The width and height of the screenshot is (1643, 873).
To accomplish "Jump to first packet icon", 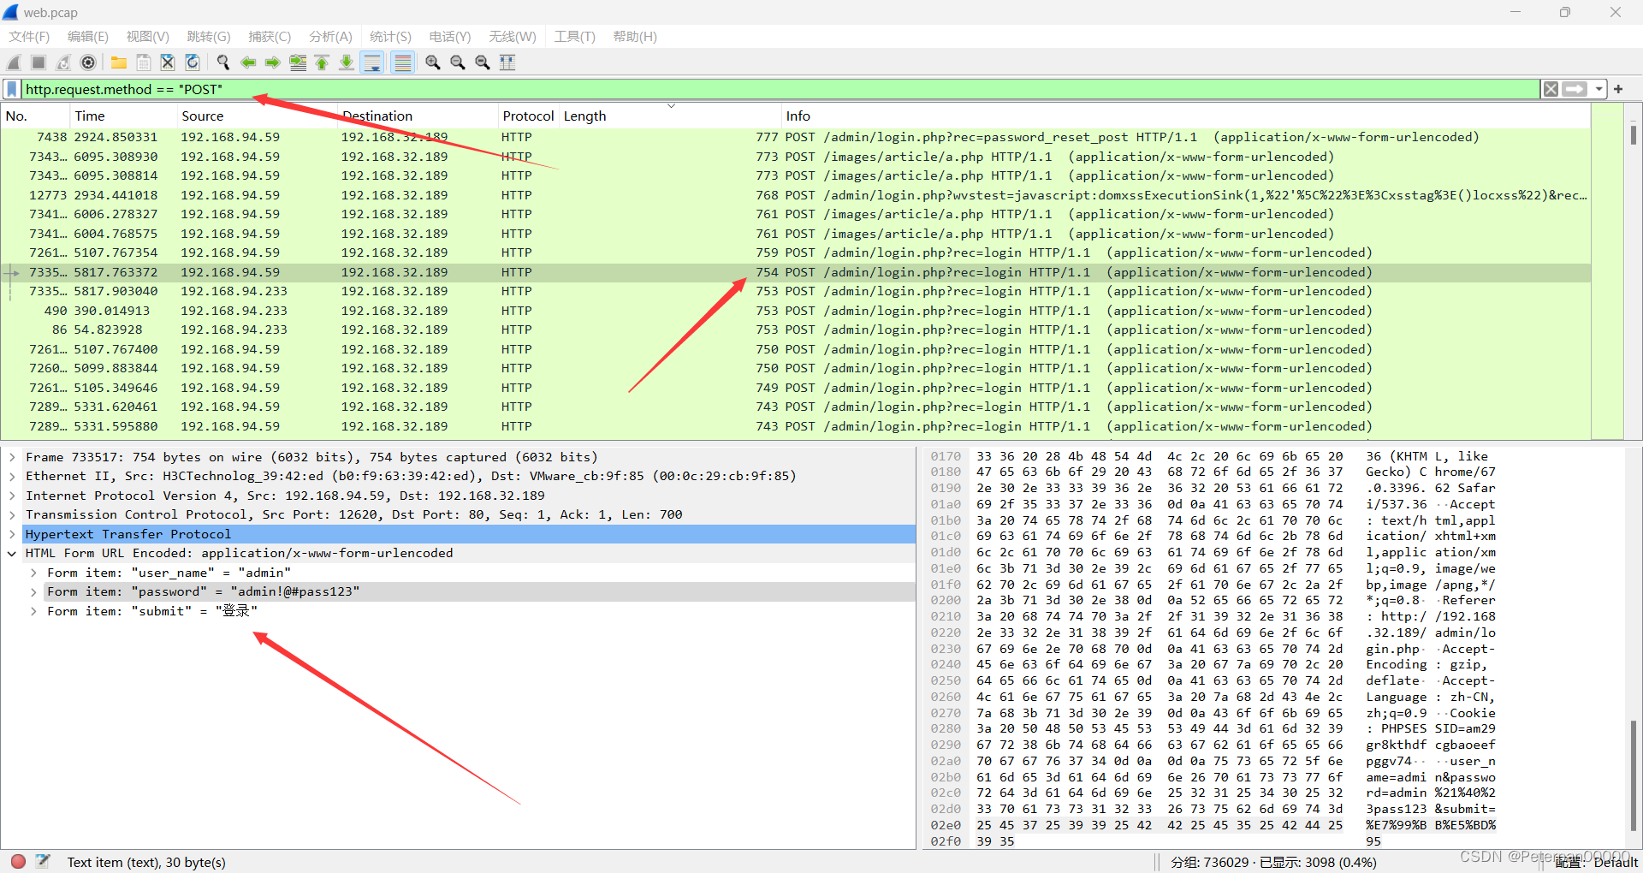I will coord(322,62).
